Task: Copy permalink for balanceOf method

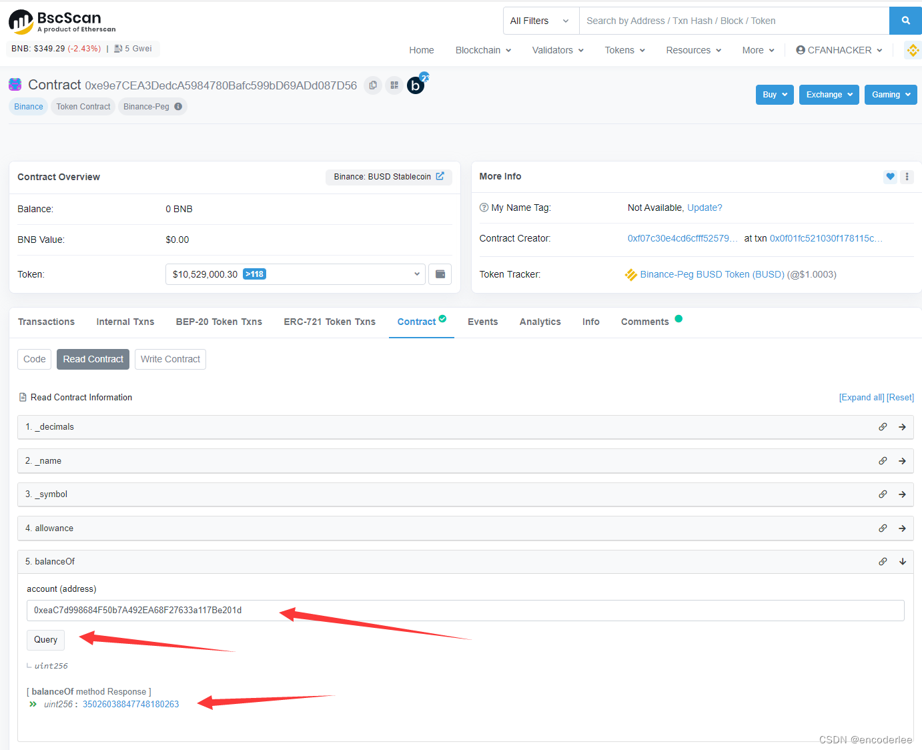Action: tap(883, 562)
